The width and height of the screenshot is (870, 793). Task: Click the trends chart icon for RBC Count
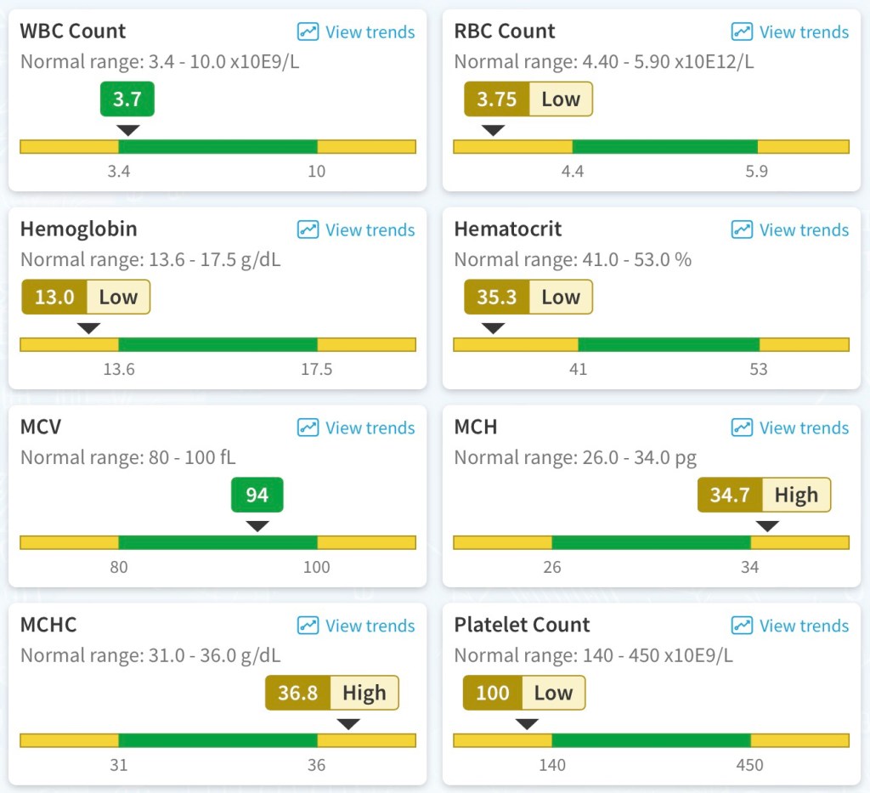tap(742, 32)
